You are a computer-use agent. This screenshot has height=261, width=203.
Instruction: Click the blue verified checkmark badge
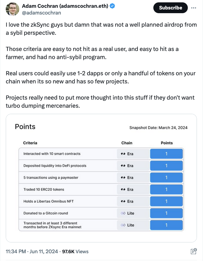coord(113,6)
